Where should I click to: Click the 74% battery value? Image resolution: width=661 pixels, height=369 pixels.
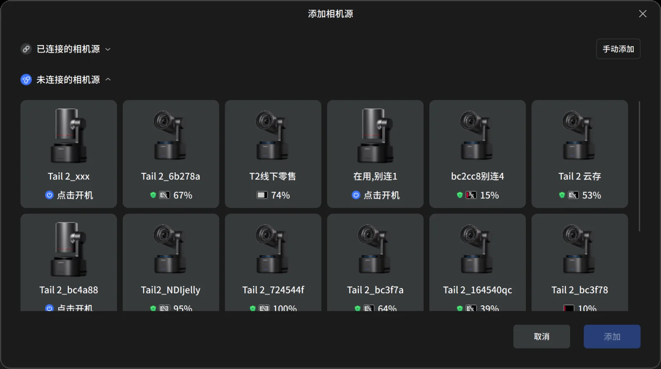point(281,195)
